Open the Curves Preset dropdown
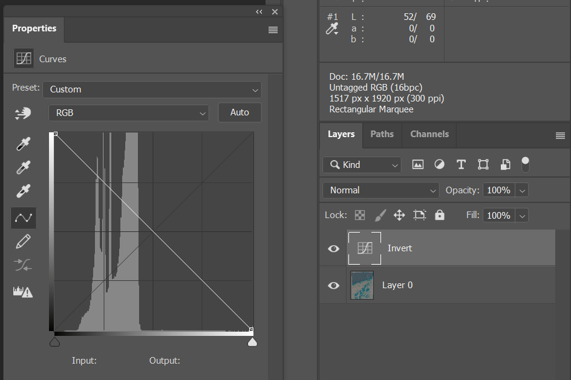This screenshot has width=571, height=380. (152, 89)
